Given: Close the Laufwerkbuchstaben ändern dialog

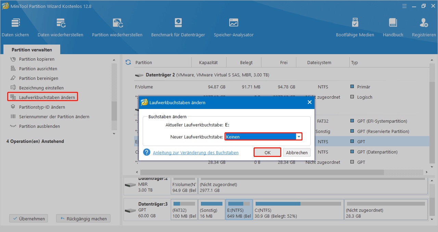Looking at the screenshot, I should point(310,102).
